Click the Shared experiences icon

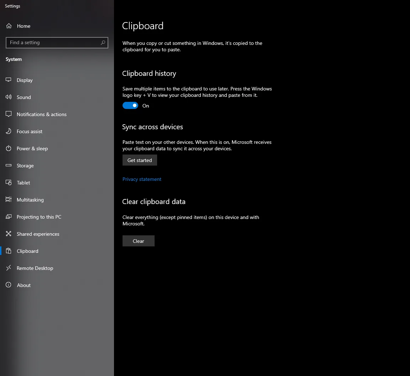coord(9,234)
